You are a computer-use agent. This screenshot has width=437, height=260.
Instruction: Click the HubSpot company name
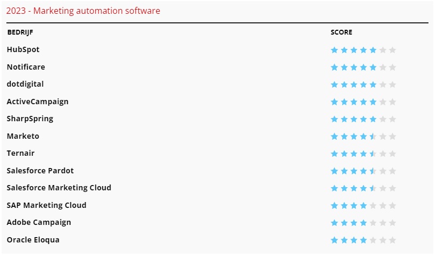tap(23, 50)
